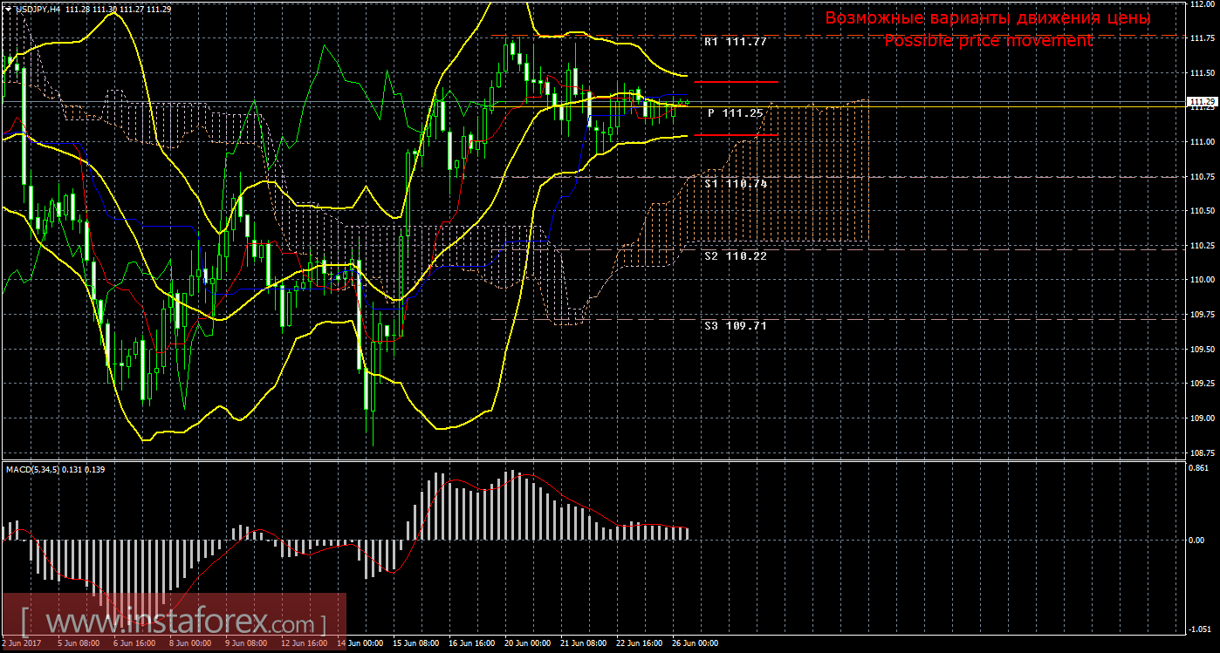Screen dimensions: 1220x653
Task: Click the 109.25 price axis value
Action: 1203,384
